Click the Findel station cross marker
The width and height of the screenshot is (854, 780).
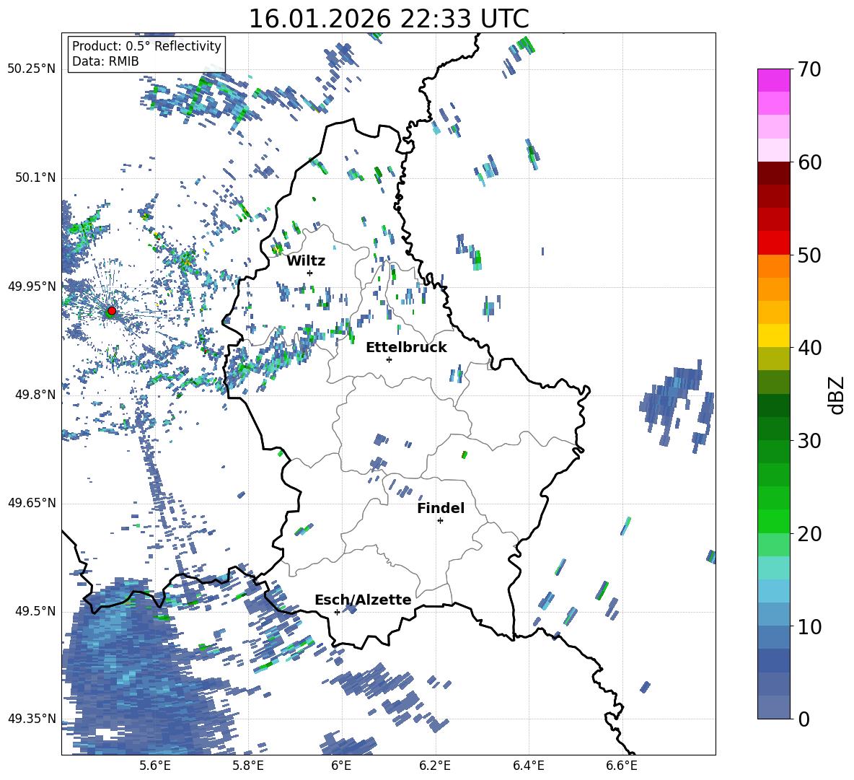tap(440, 521)
